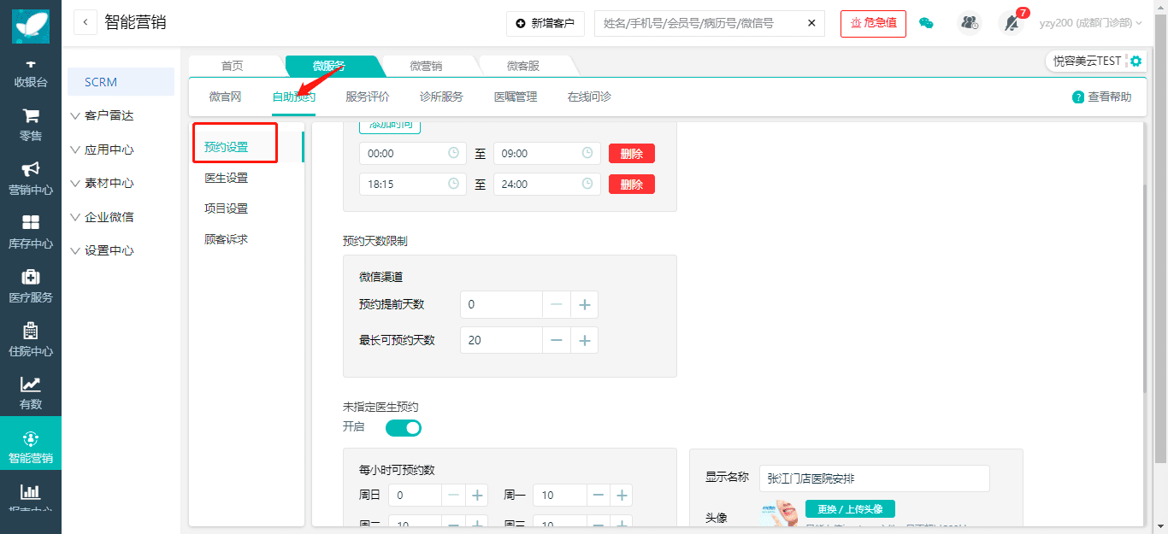Click 新增客户 button

pyautogui.click(x=546, y=23)
